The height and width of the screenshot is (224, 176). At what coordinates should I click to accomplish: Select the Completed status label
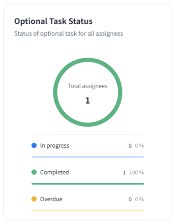point(55,172)
